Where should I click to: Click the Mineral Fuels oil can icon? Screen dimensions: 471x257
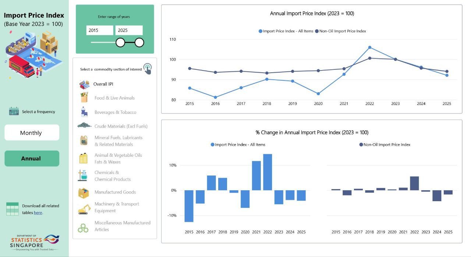tap(84, 141)
